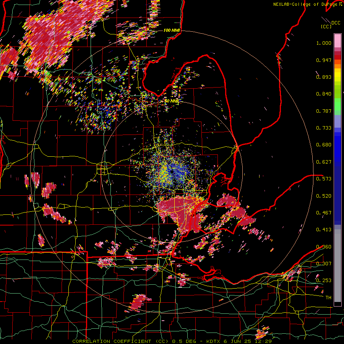Viewport: 344px width, 344px height.
Task: Select the 0.307 scale value
Action: pos(324,264)
